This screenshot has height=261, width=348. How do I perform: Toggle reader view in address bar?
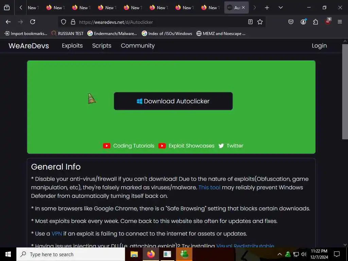pyautogui.click(x=250, y=22)
